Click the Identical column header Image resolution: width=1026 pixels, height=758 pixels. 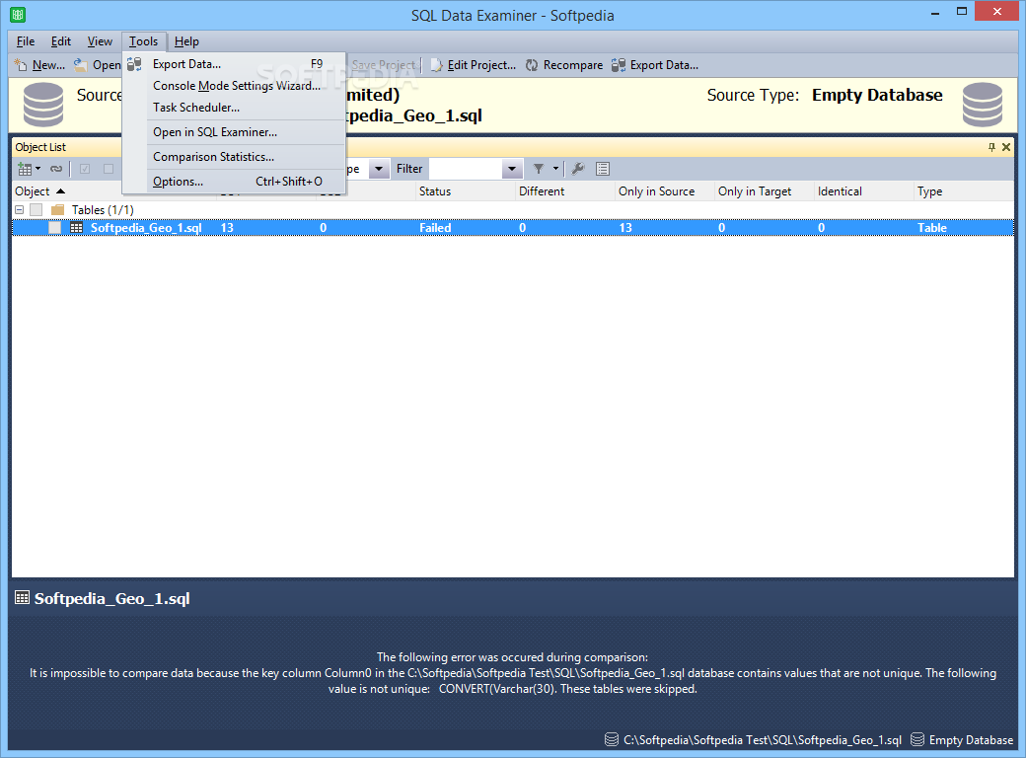tap(864, 191)
